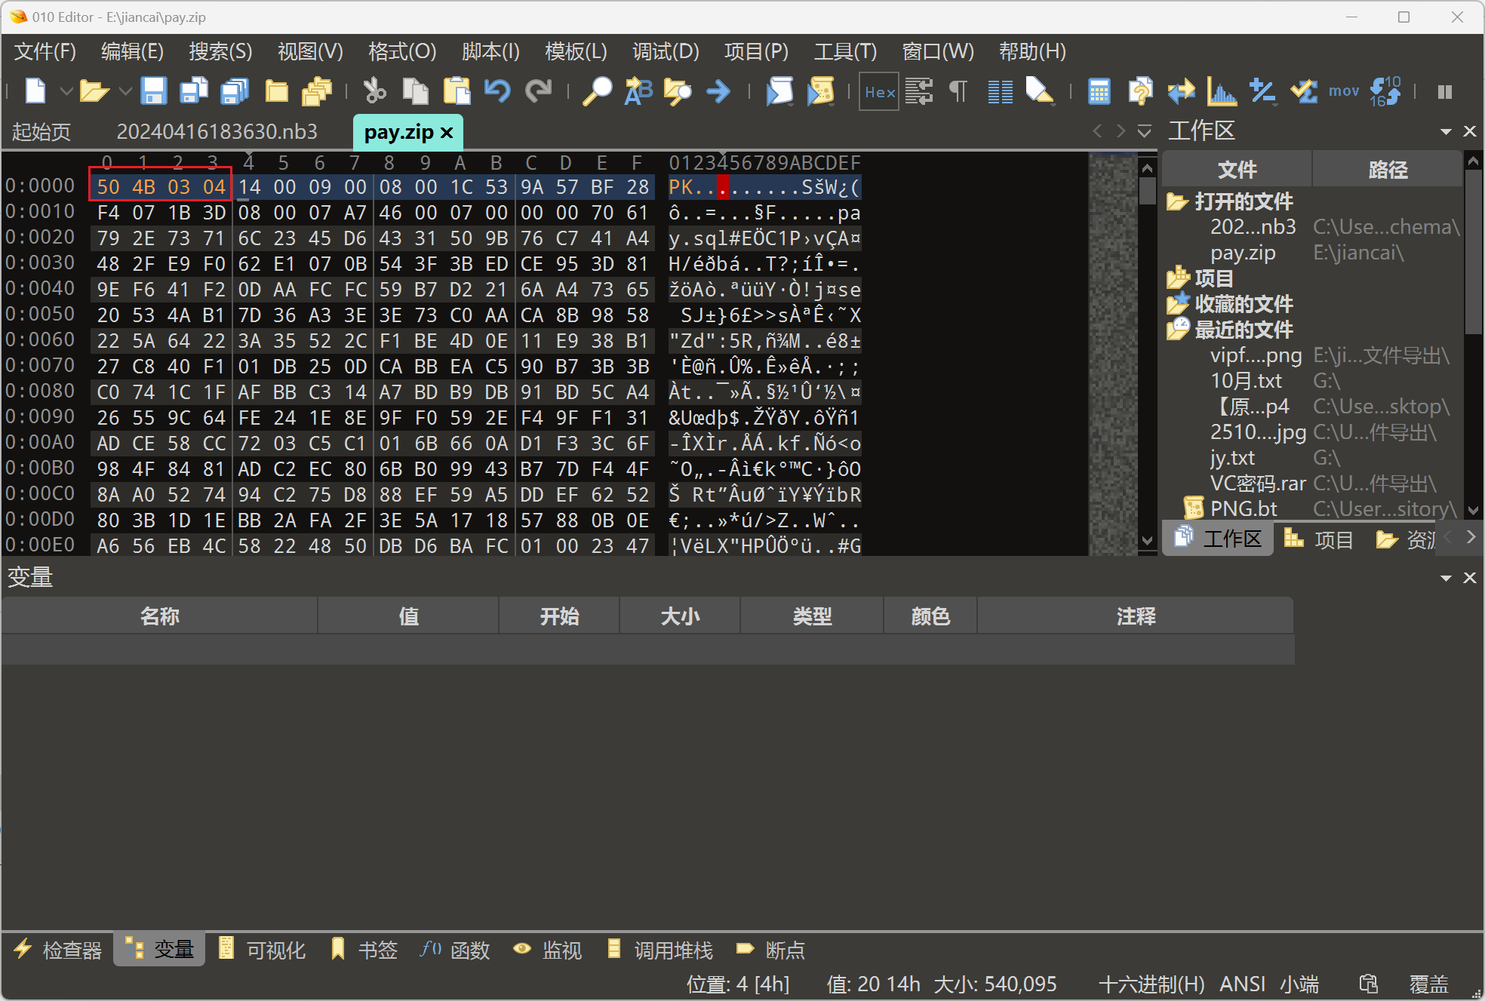1485x1001 pixels.
Task: Open the 变量 panel options dropdown
Action: coord(1446,578)
